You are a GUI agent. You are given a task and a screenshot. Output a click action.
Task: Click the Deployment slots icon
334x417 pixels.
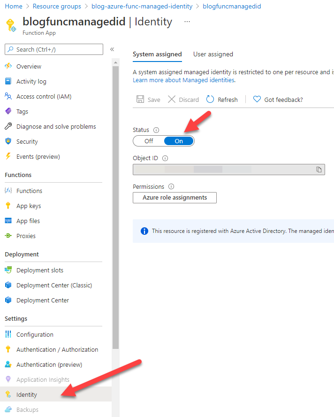8,270
